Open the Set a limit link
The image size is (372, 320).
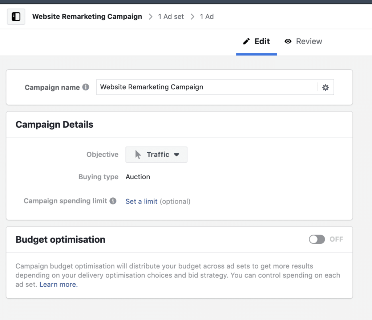tap(141, 201)
